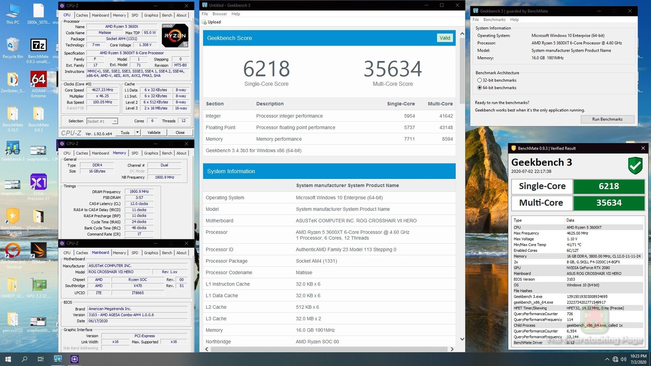Launch EVGA Precision X1 desktop icon
Viewport: 651px width, 366px height.
click(x=38, y=183)
